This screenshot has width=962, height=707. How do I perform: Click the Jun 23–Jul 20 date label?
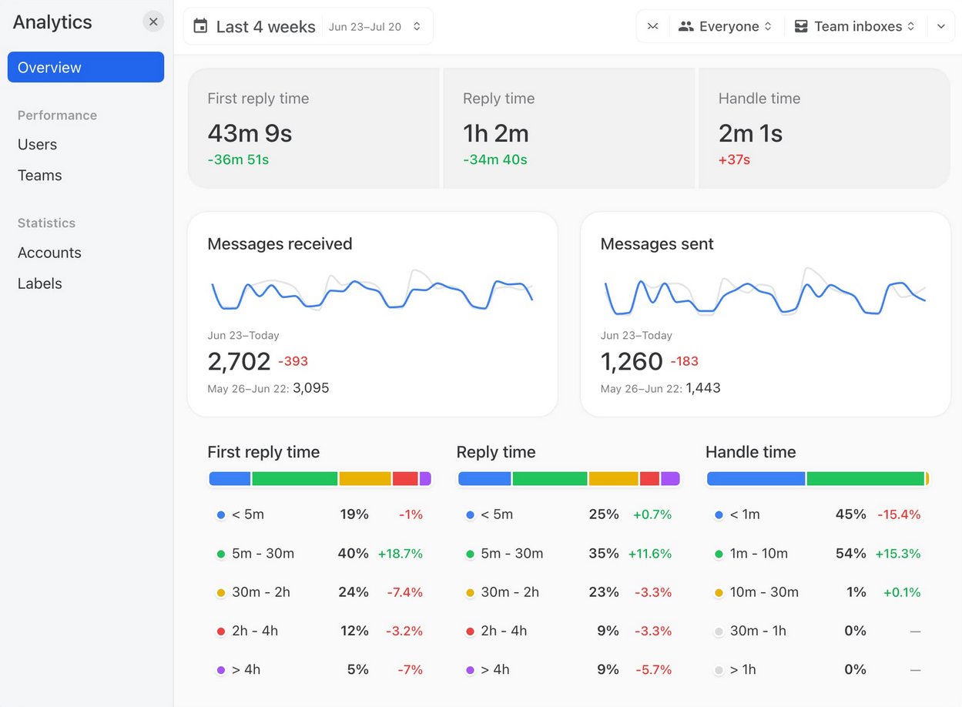click(x=365, y=27)
